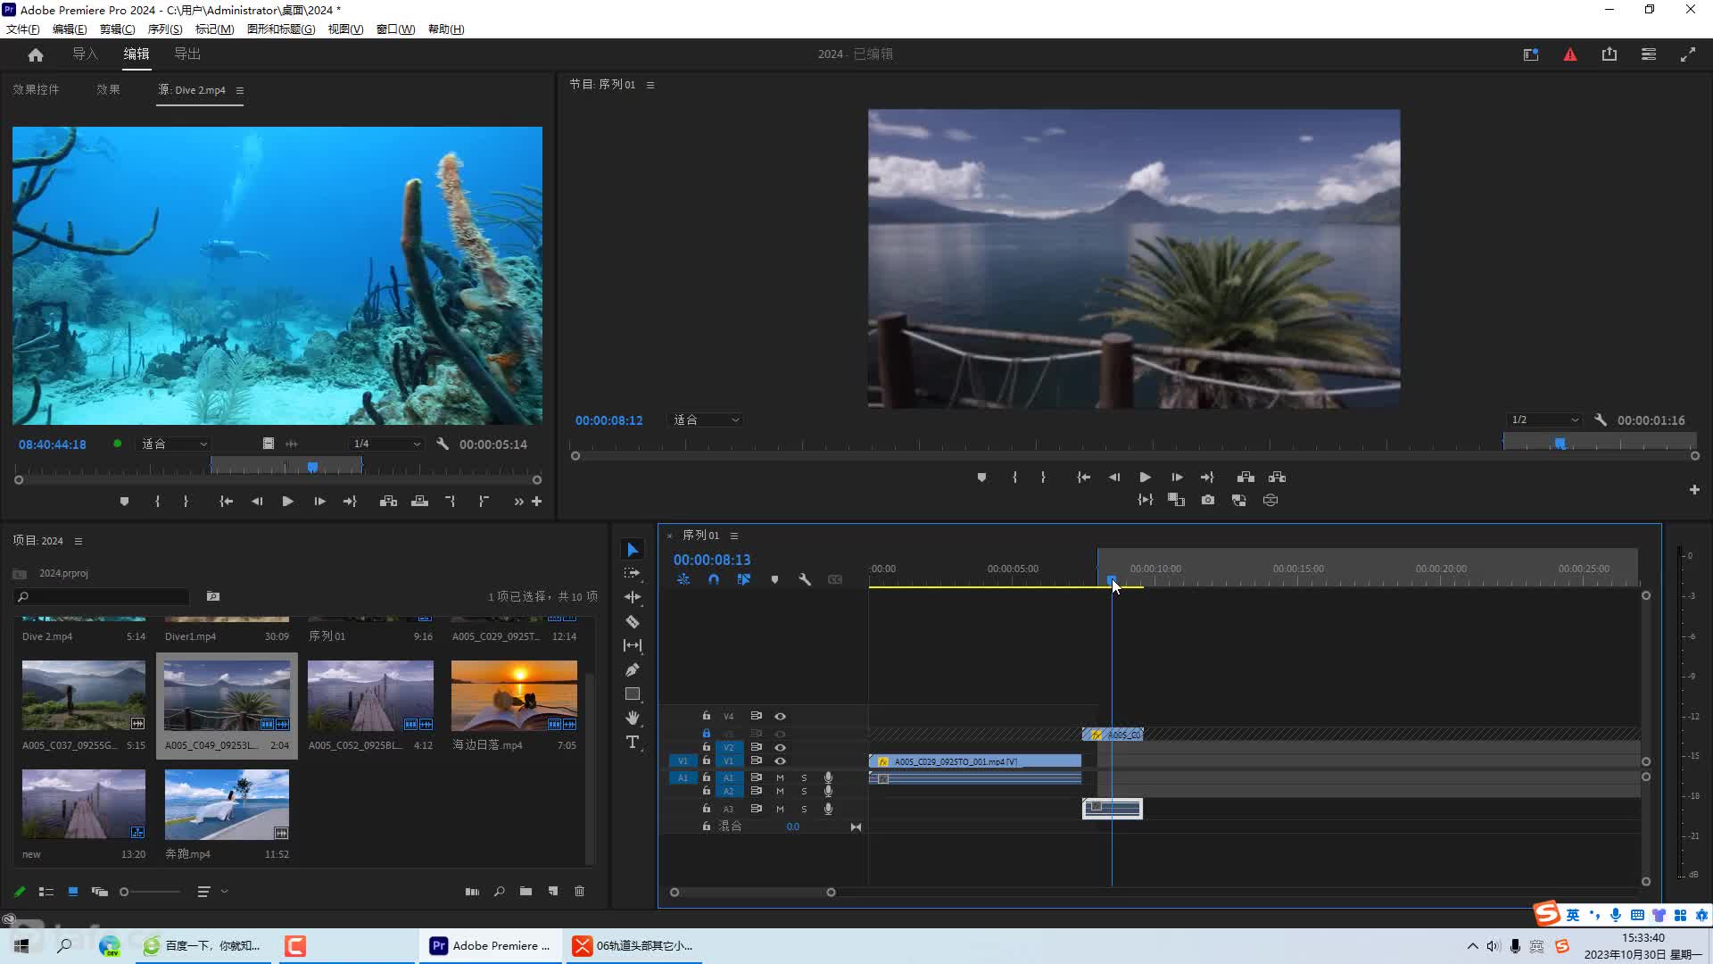This screenshot has height=964, width=1713.
Task: Open sequence 序列01 timeline panel menu
Action: click(x=734, y=536)
